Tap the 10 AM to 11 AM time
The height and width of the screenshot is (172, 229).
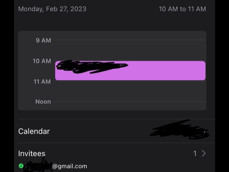point(182,9)
